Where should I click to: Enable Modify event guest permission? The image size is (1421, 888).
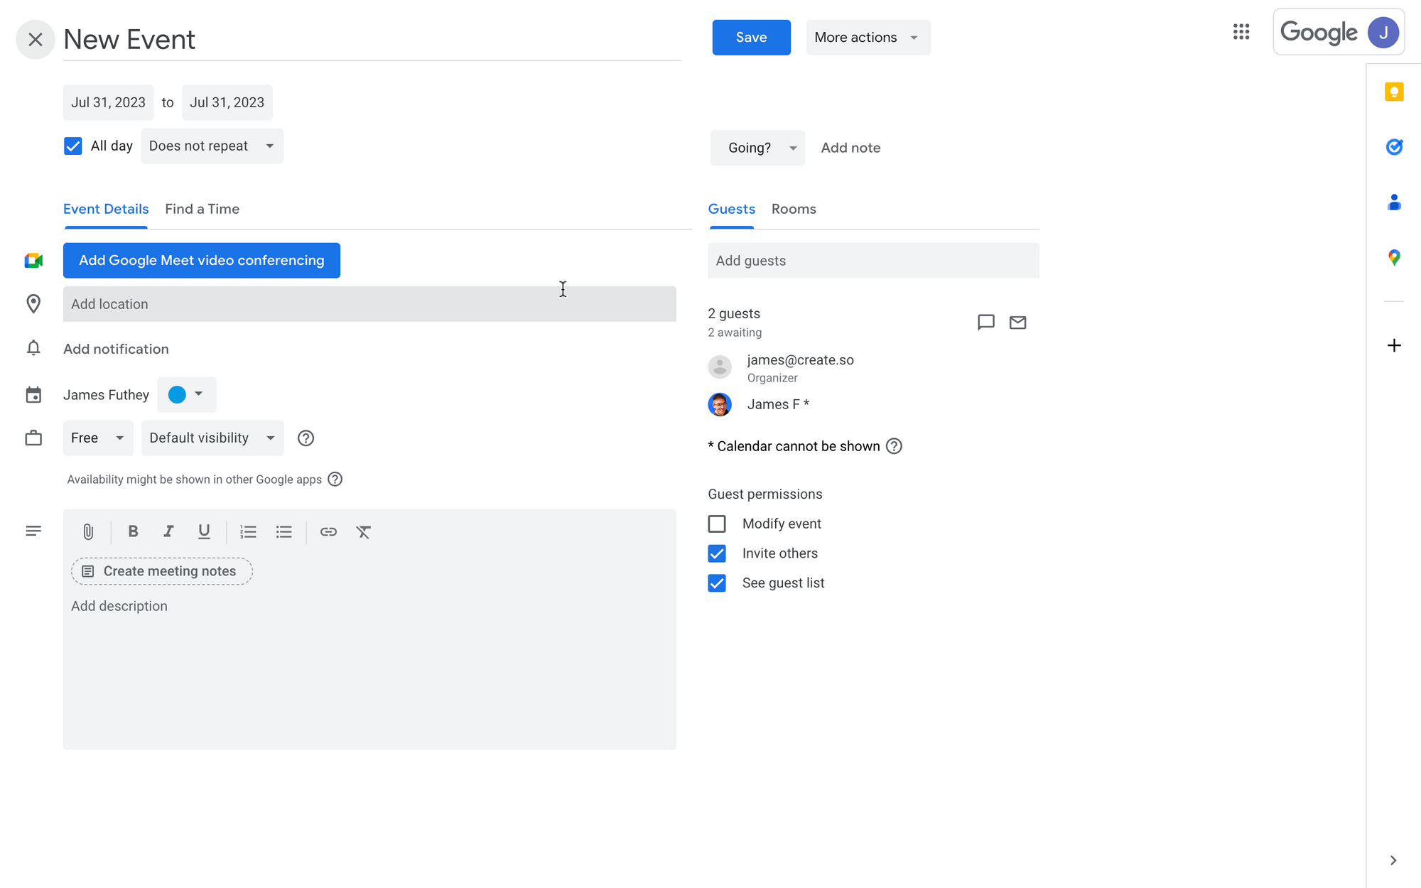(717, 524)
